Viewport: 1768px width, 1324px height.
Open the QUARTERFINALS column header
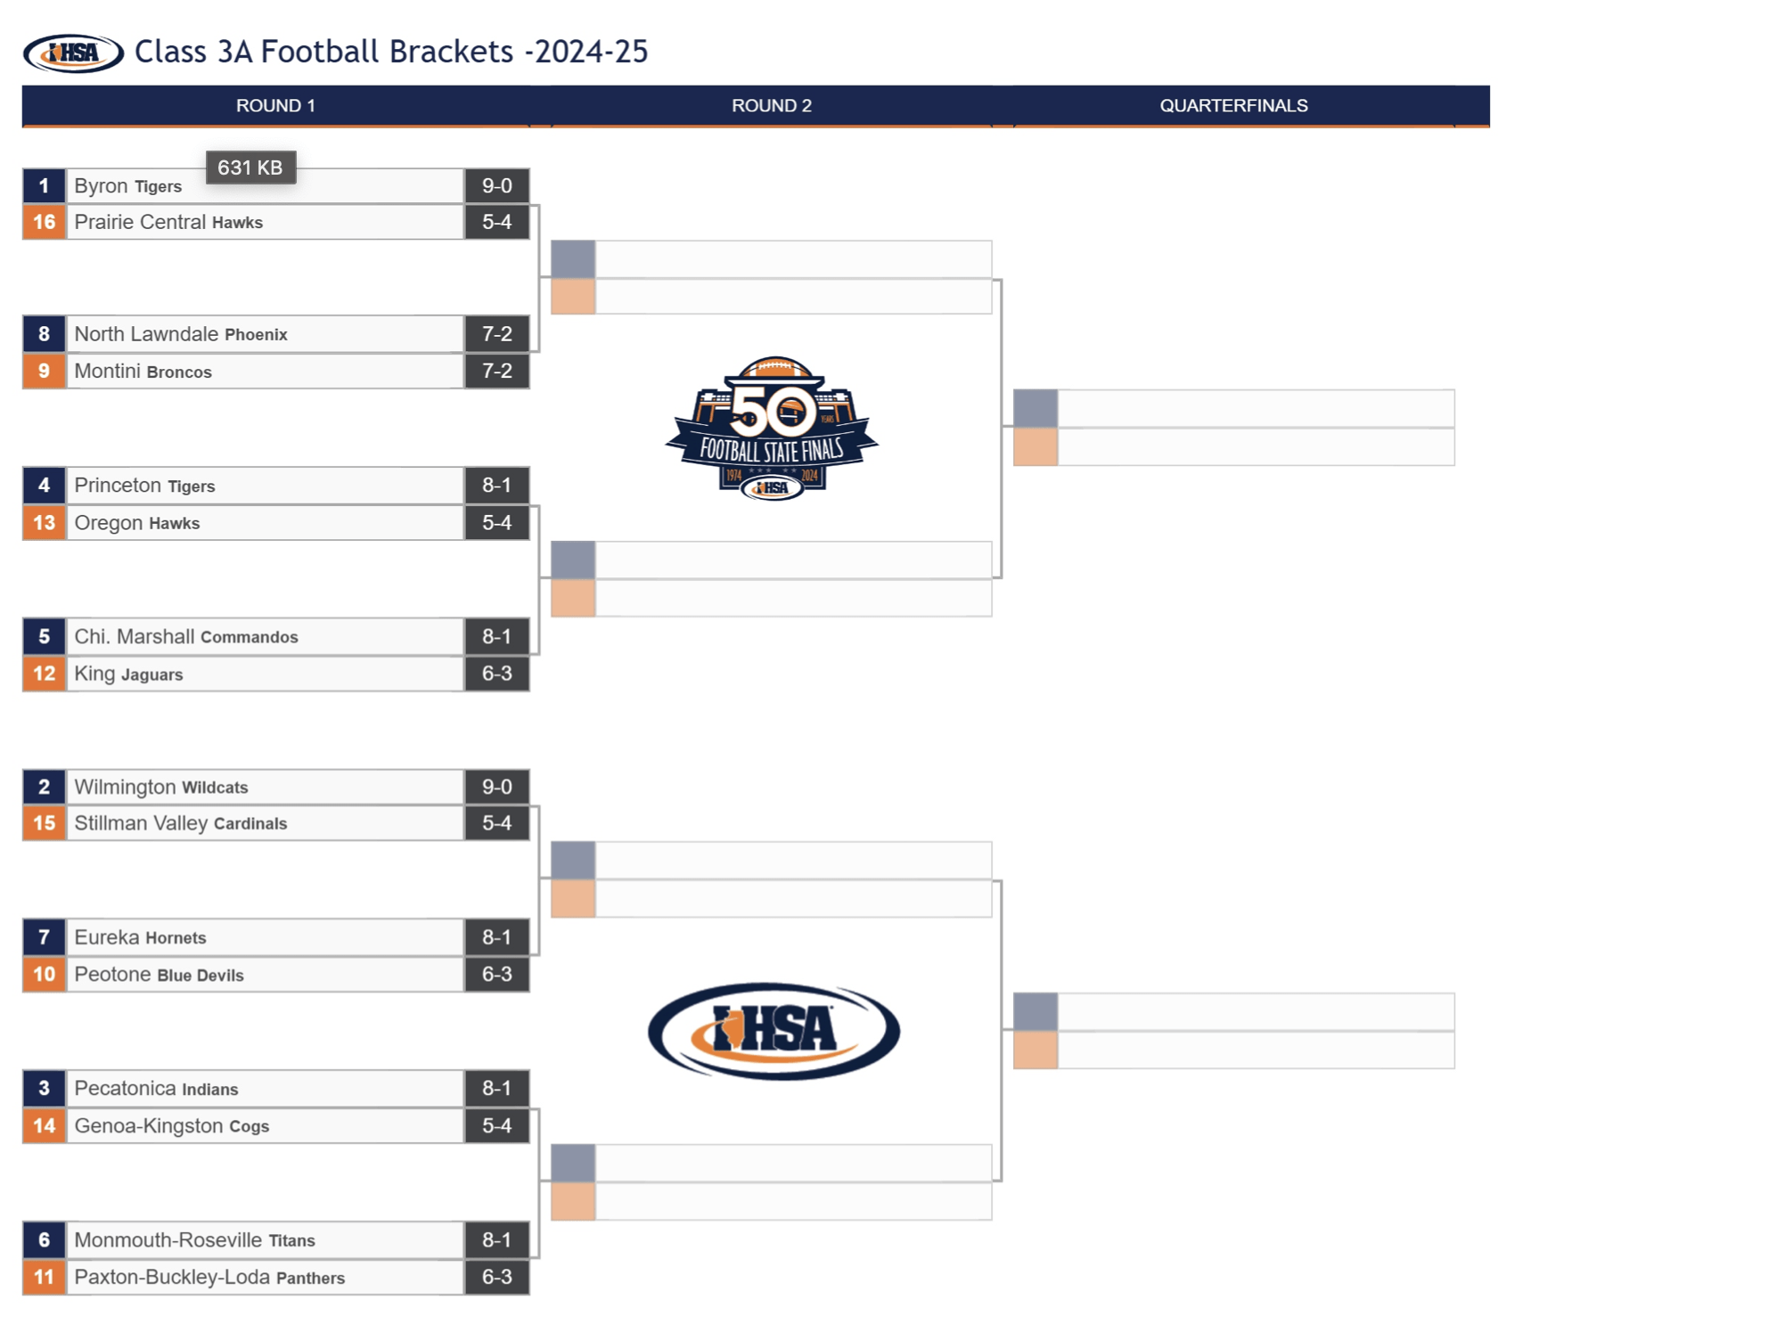pyautogui.click(x=1233, y=106)
